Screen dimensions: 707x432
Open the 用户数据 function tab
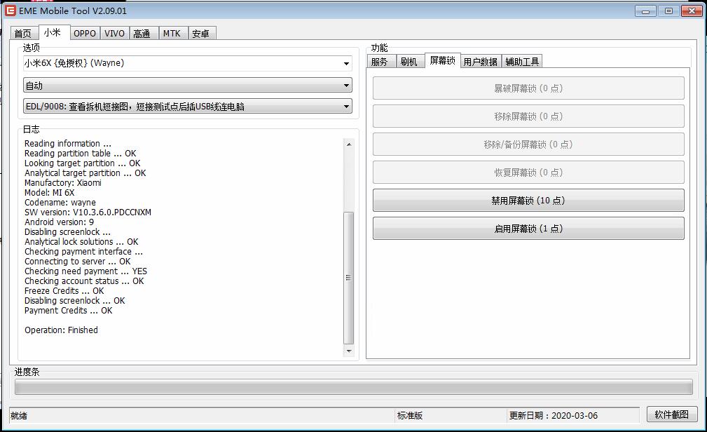pos(481,62)
